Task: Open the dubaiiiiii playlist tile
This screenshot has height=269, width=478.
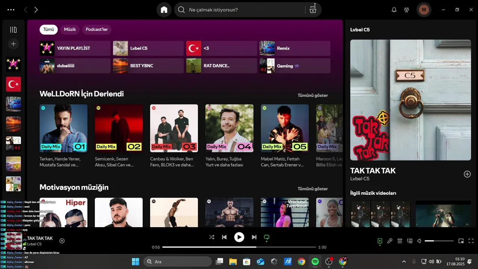Action: [x=75, y=66]
